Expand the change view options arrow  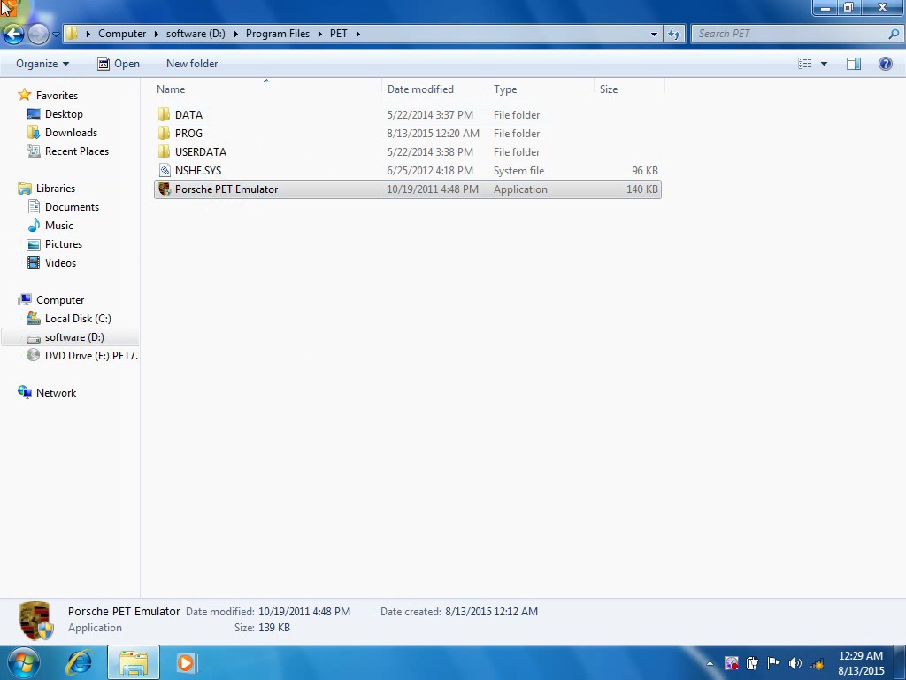pos(825,64)
